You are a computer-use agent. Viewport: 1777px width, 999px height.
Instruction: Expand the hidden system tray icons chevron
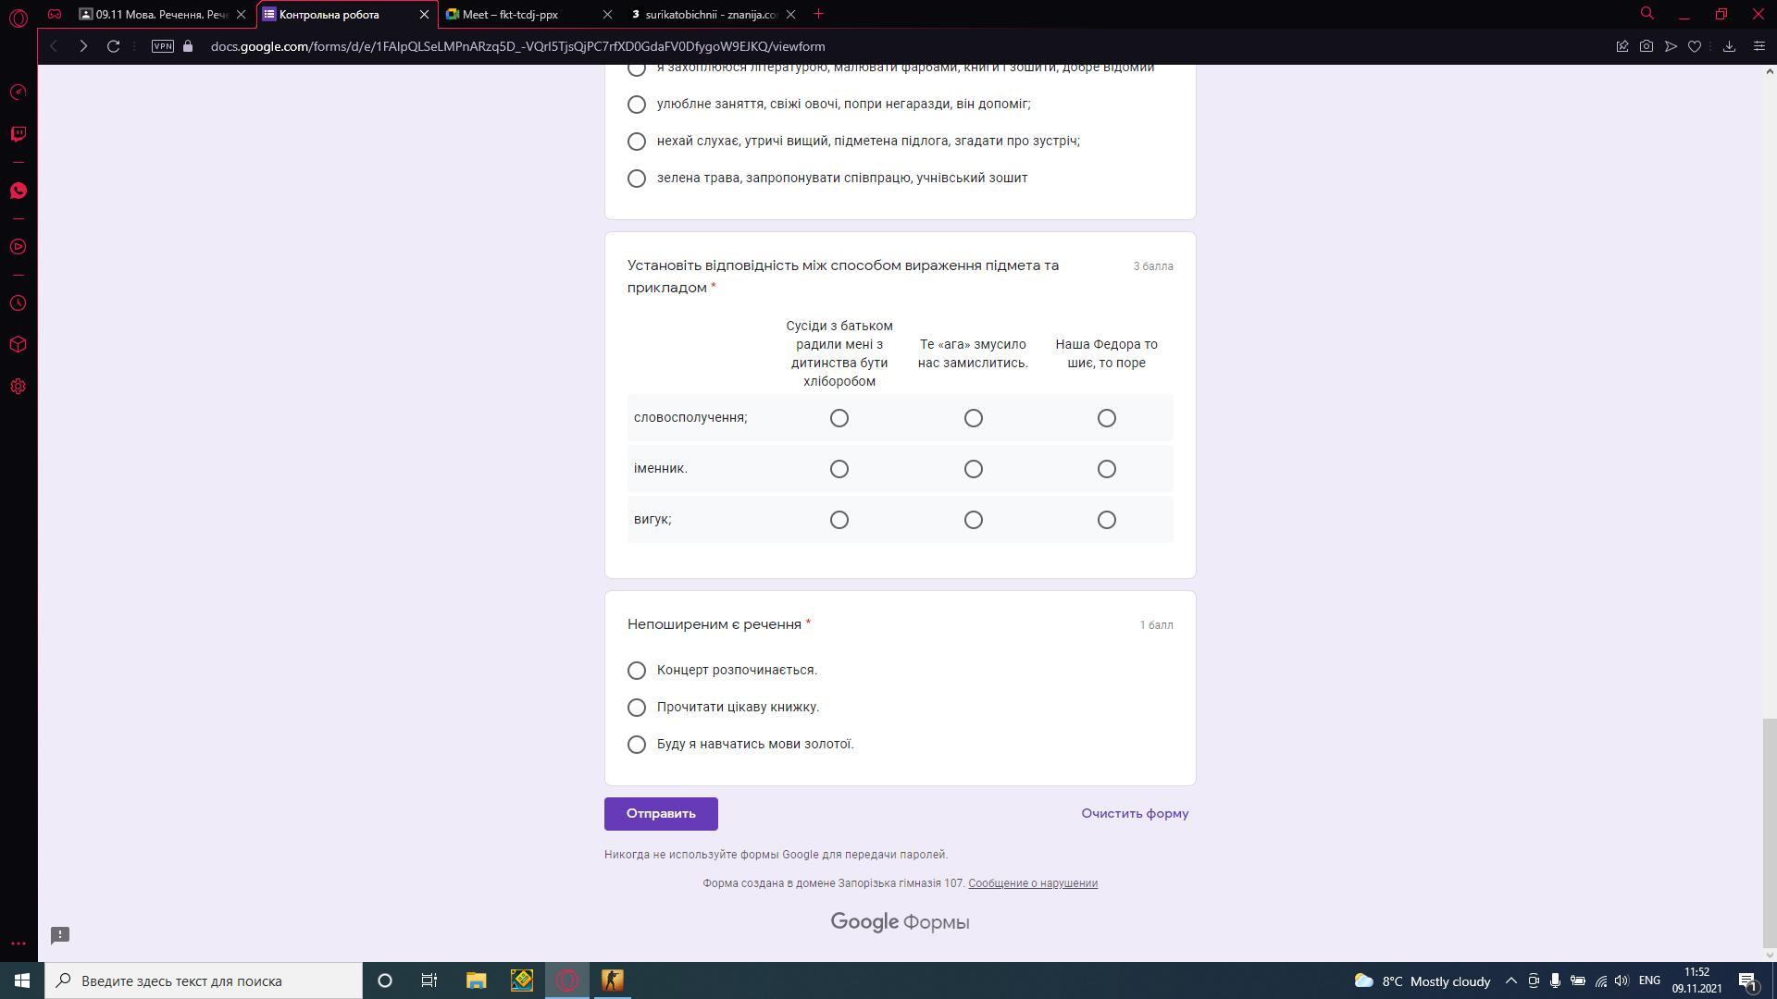[x=1510, y=980]
